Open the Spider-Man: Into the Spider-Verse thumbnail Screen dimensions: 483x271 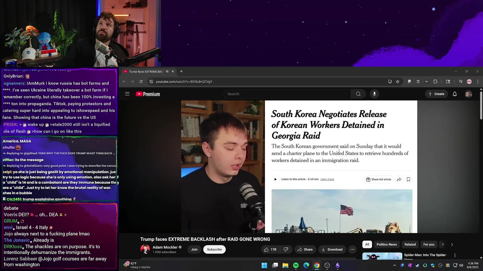click(x=382, y=256)
